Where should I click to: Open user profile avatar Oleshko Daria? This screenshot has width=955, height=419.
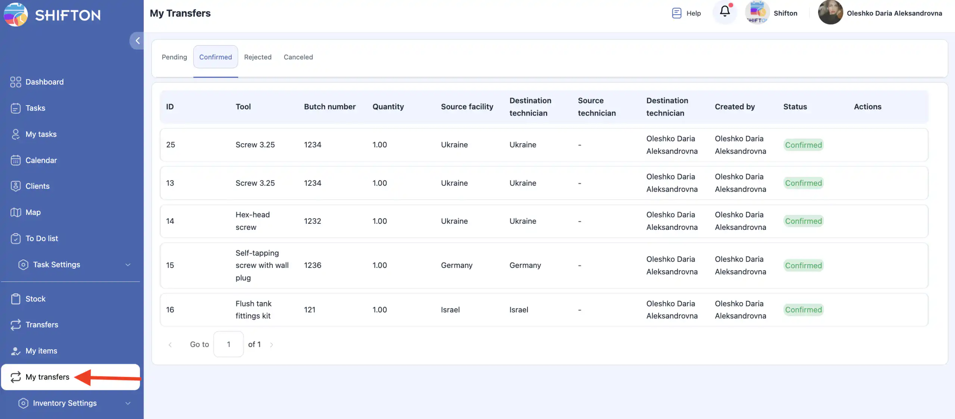(x=830, y=13)
